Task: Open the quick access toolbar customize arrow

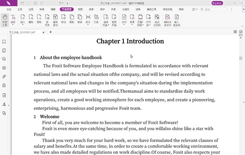Action: click(x=67, y=3)
